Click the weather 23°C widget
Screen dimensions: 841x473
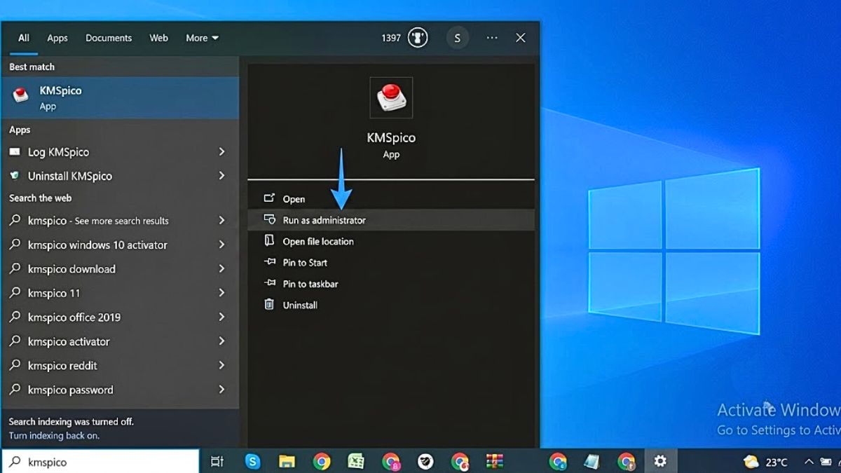765,462
